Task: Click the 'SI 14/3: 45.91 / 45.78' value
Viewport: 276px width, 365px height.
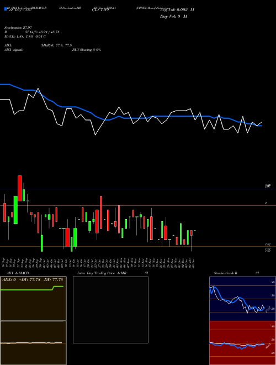Action: click(43, 32)
